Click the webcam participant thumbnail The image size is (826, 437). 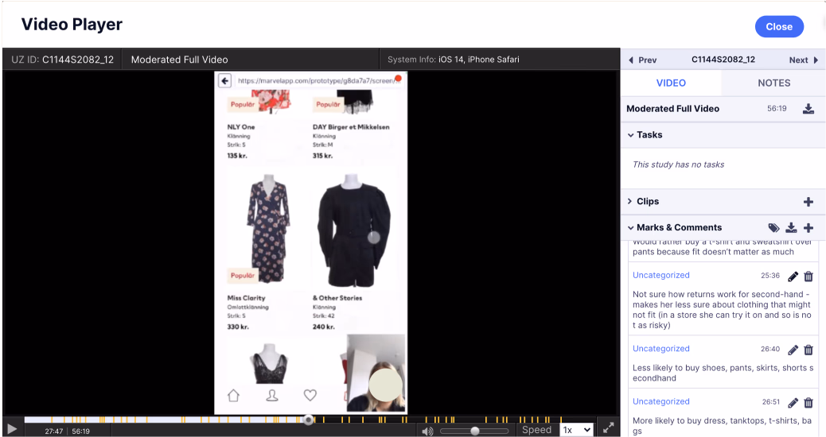(x=376, y=373)
